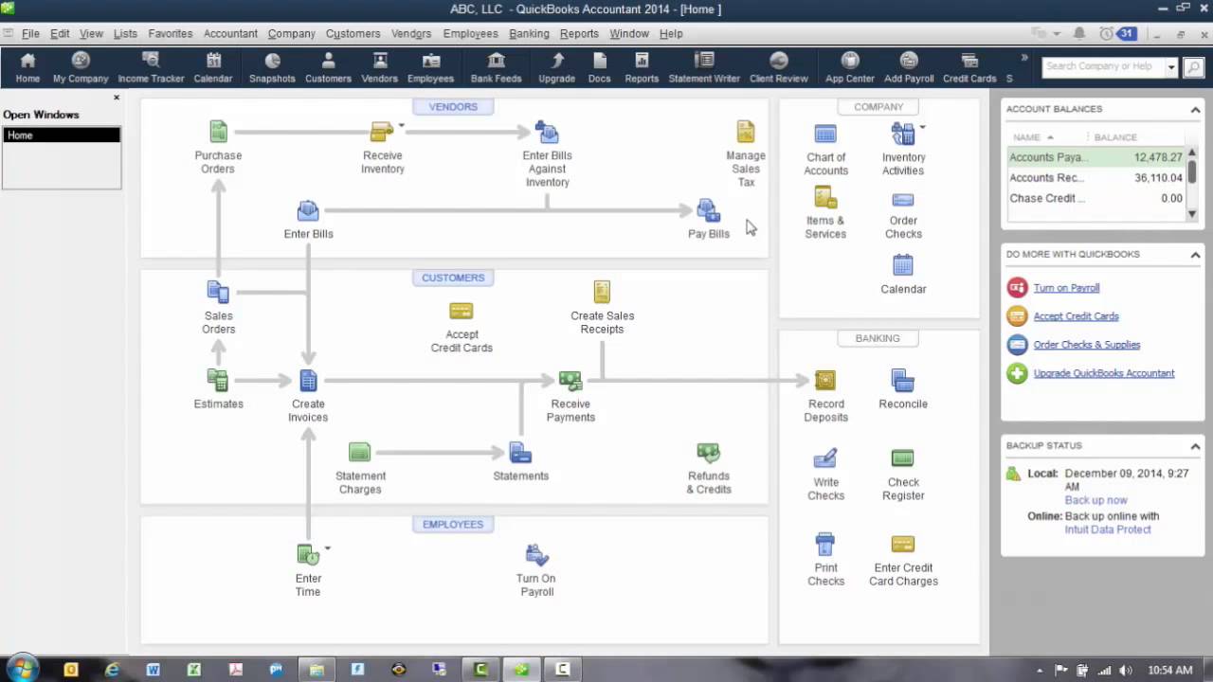Open Order Checks icon
The image size is (1213, 682).
click(903, 200)
